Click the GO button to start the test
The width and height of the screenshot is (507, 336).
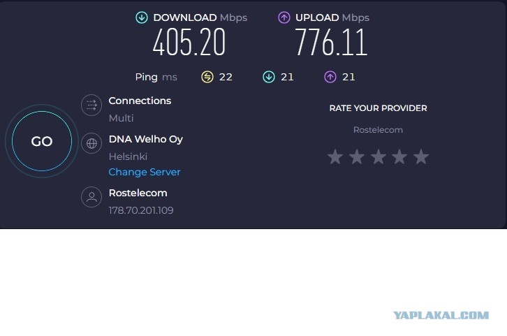(42, 141)
